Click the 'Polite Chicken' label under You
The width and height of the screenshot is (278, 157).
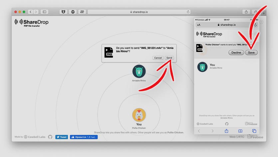139,128
